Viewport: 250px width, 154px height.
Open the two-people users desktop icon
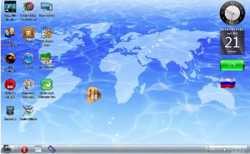10,33
